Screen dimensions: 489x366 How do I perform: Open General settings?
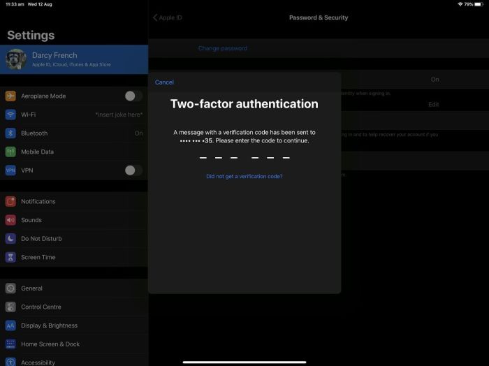[74, 288]
